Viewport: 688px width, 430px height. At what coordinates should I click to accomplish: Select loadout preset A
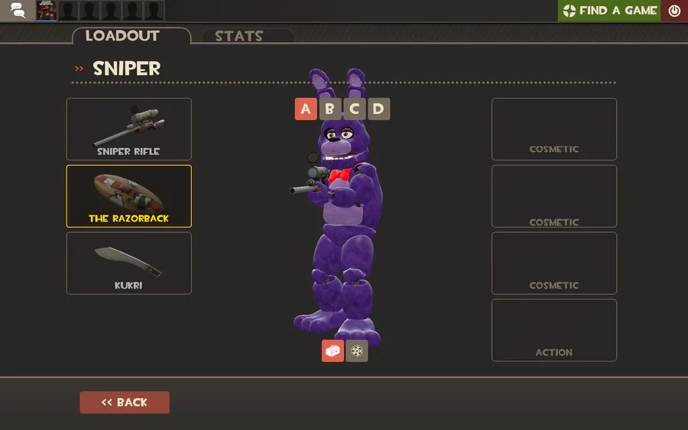[306, 108]
